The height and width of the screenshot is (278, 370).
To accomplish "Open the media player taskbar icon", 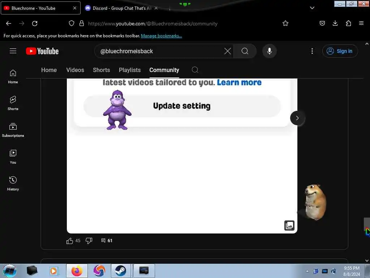I will click(x=53, y=271).
